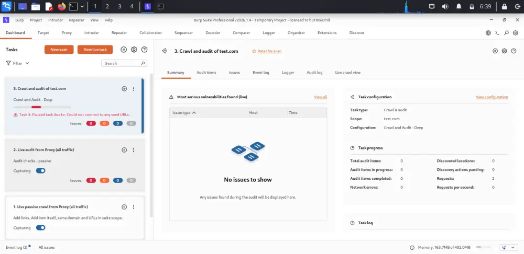The image size is (524, 254).
Task: Toggle Capturing switch for Live passive crawl
Action: tap(40, 228)
